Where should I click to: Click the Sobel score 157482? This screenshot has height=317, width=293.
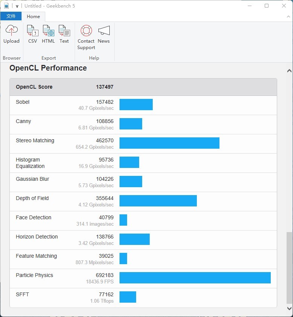click(105, 102)
